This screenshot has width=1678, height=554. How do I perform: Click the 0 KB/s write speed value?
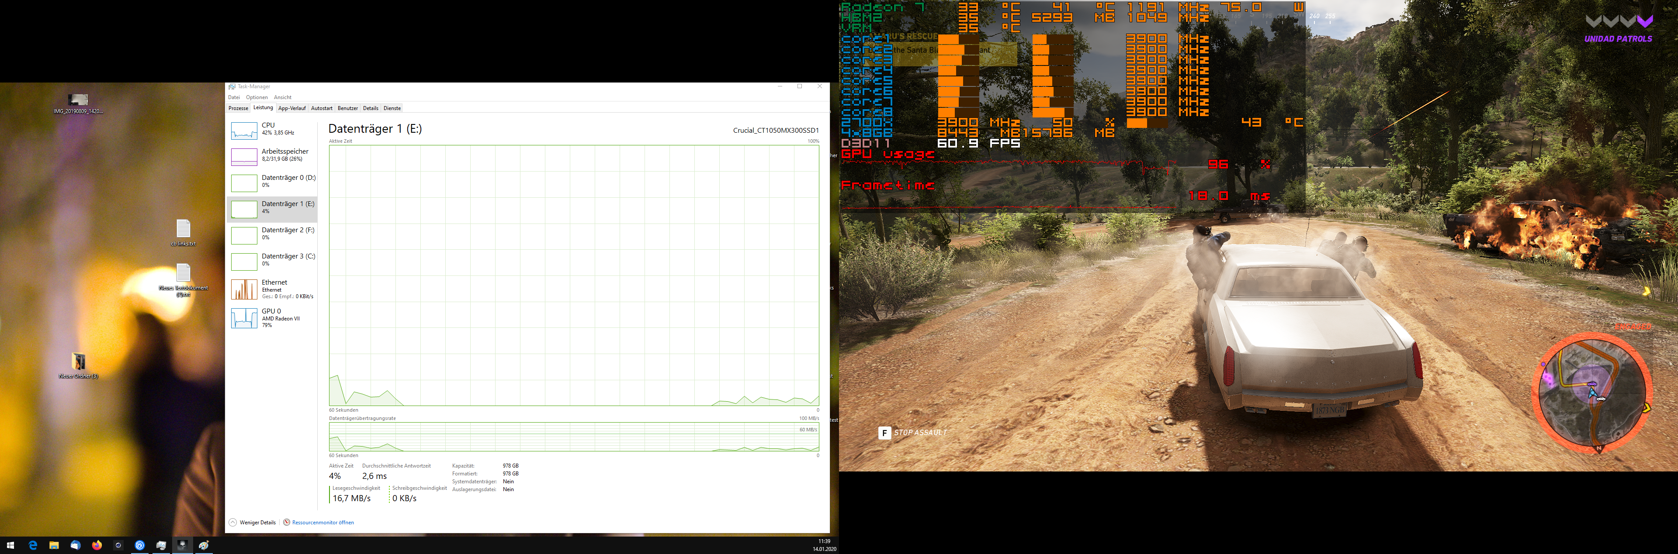405,498
